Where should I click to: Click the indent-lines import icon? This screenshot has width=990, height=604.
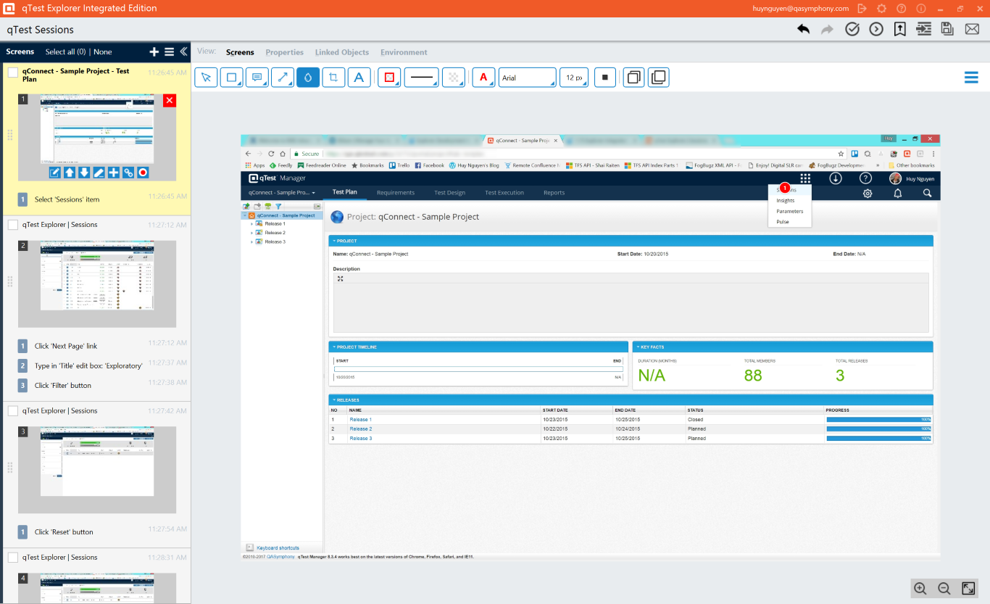click(923, 29)
